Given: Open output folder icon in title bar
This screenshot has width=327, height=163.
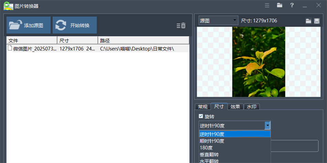Looking at the screenshot, I should 279,5.
